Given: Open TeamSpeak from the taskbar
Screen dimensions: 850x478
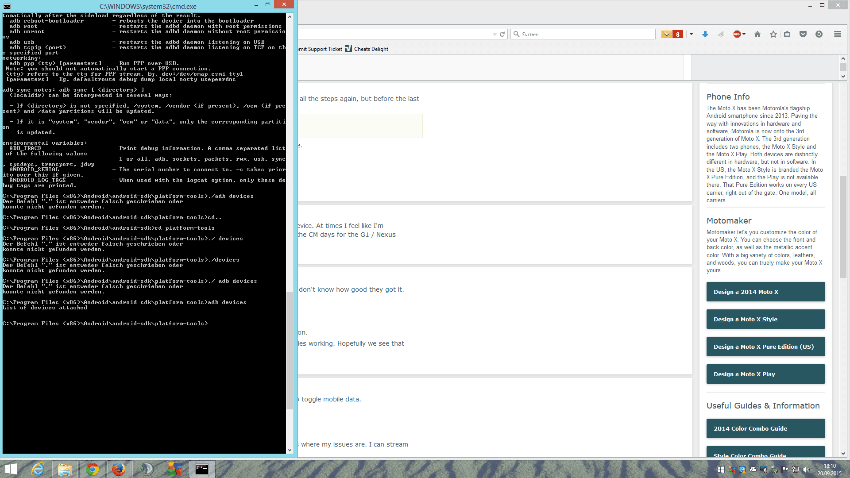Looking at the screenshot, I should 147,469.
